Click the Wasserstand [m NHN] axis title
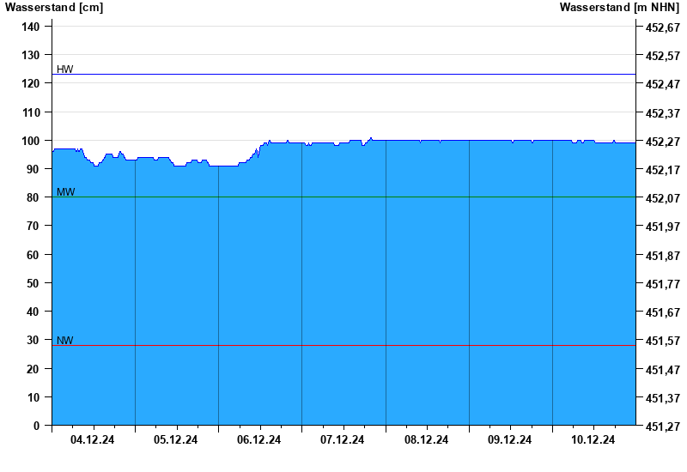 tap(619, 8)
